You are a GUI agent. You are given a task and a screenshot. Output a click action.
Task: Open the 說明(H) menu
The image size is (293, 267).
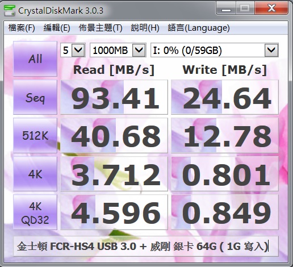(x=145, y=28)
